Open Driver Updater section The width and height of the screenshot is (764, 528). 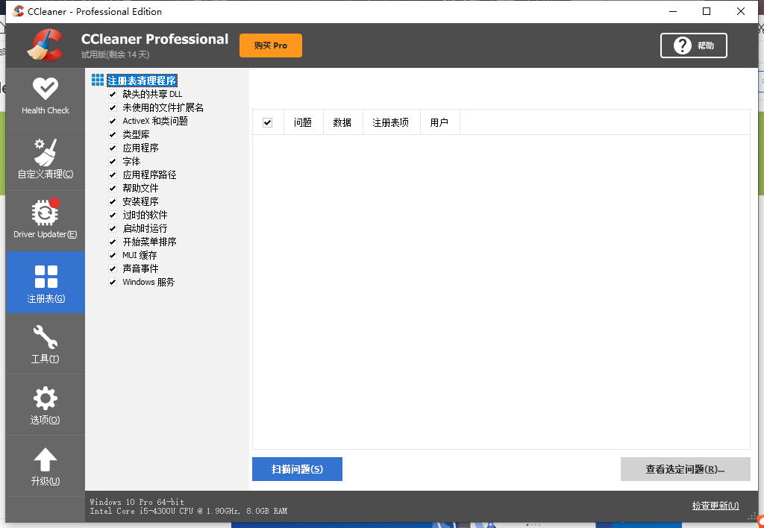(46, 221)
